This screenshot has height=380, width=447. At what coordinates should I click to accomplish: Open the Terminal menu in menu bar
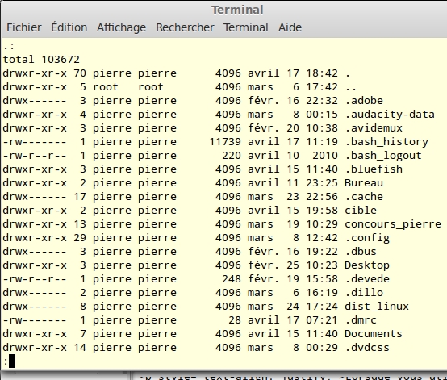(246, 27)
